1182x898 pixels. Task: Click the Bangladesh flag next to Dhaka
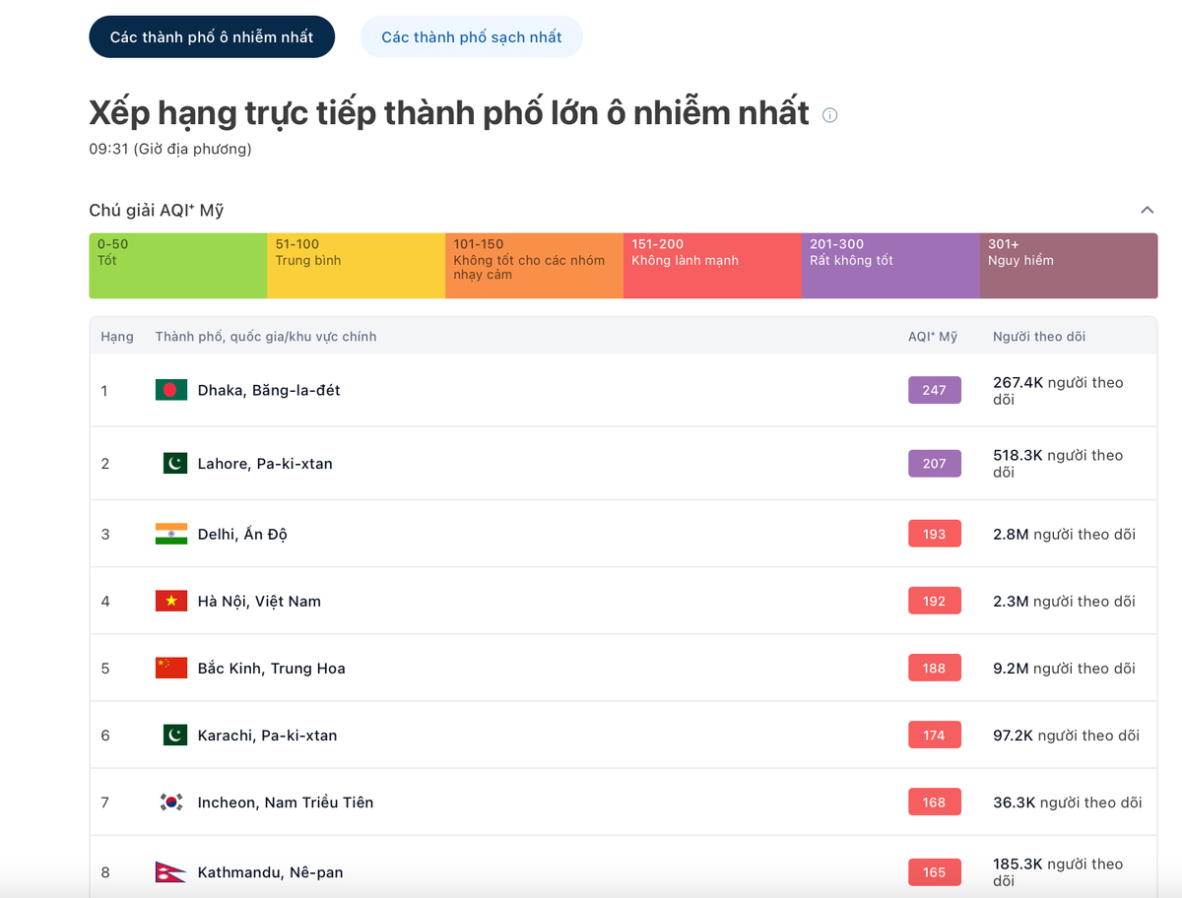point(171,390)
